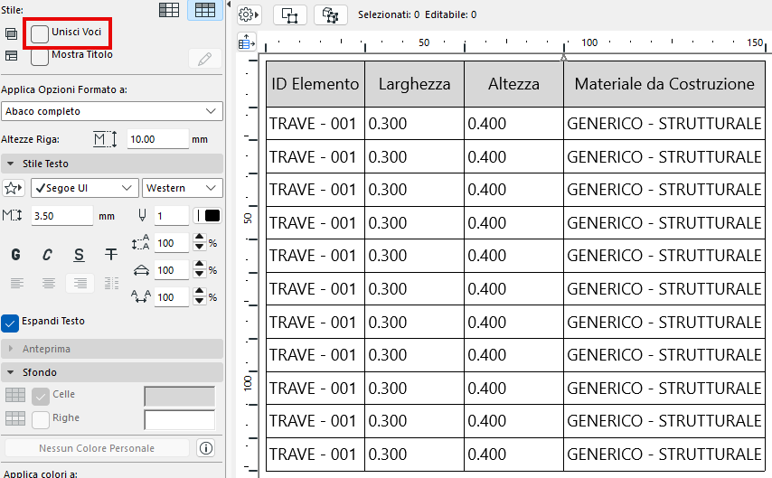Toggle the Celle background checkbox
772x478 pixels.
pyautogui.click(x=41, y=397)
